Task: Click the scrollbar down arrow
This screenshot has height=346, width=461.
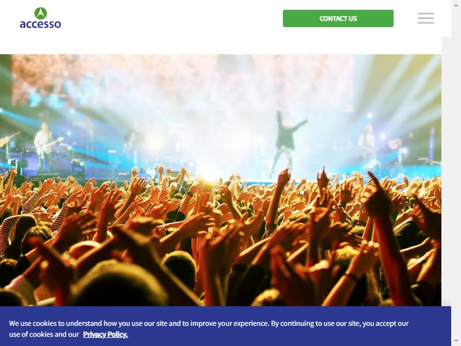Action: (456, 341)
